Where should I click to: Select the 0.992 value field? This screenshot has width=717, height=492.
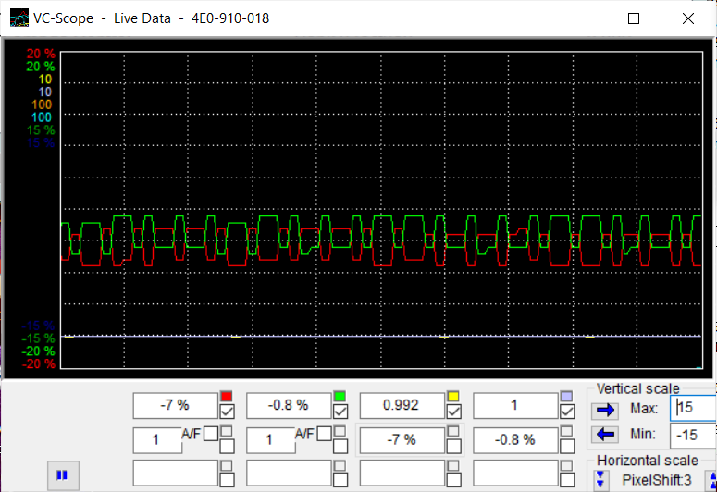pos(402,405)
